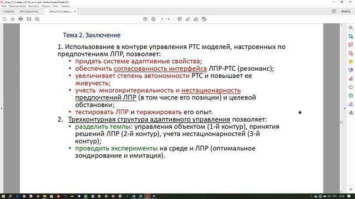This screenshot has width=355, height=199.
Task: Click the Save file icon in the toolbar
Action: [4, 19]
